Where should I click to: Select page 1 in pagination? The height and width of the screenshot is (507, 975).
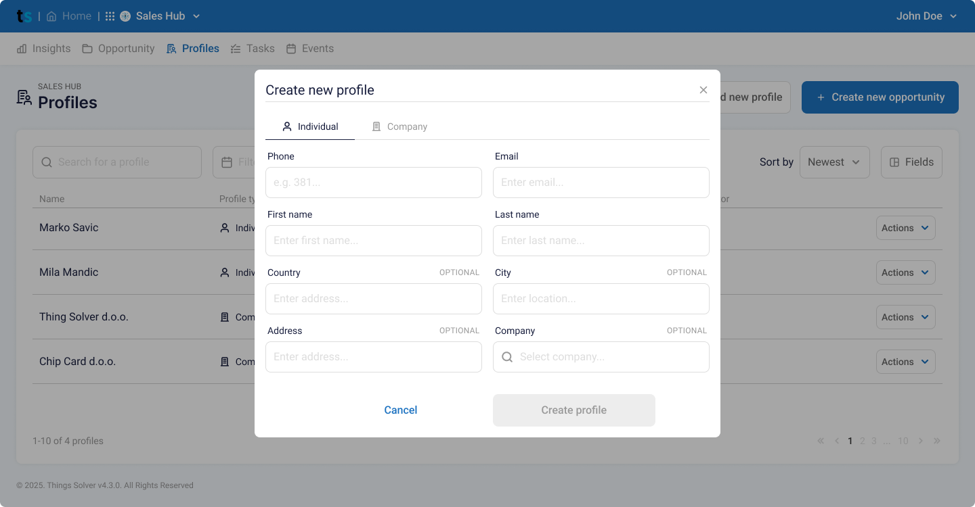[850, 441]
